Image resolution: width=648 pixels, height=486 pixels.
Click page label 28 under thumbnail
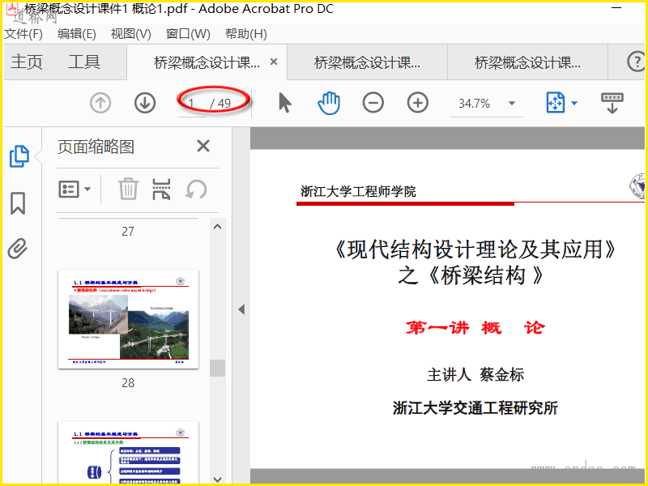click(128, 383)
